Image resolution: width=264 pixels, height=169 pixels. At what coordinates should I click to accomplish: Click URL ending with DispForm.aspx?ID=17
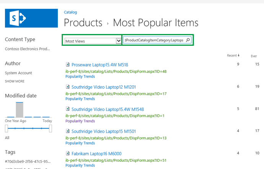point(116,94)
